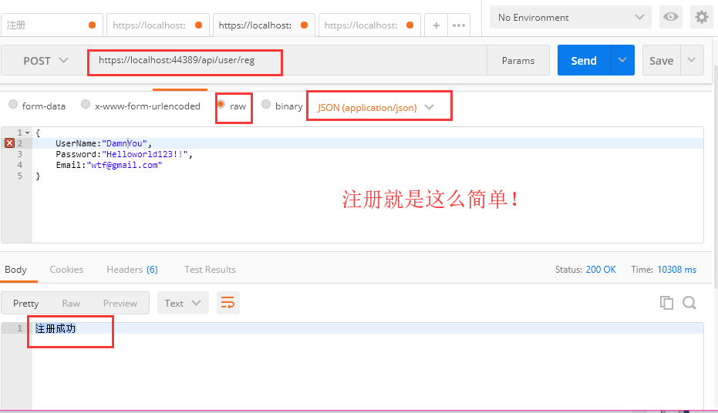Expand the Send button arrow options
Viewport: 718px width, 413px height.
(x=622, y=60)
